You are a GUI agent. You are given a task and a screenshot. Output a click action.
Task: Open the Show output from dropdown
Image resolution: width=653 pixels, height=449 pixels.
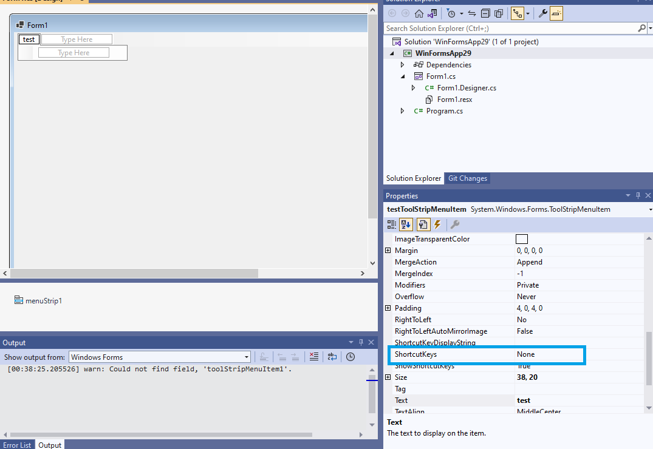(246, 357)
